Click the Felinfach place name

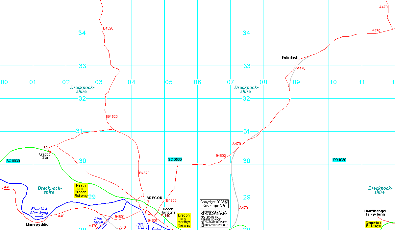(x=290, y=57)
